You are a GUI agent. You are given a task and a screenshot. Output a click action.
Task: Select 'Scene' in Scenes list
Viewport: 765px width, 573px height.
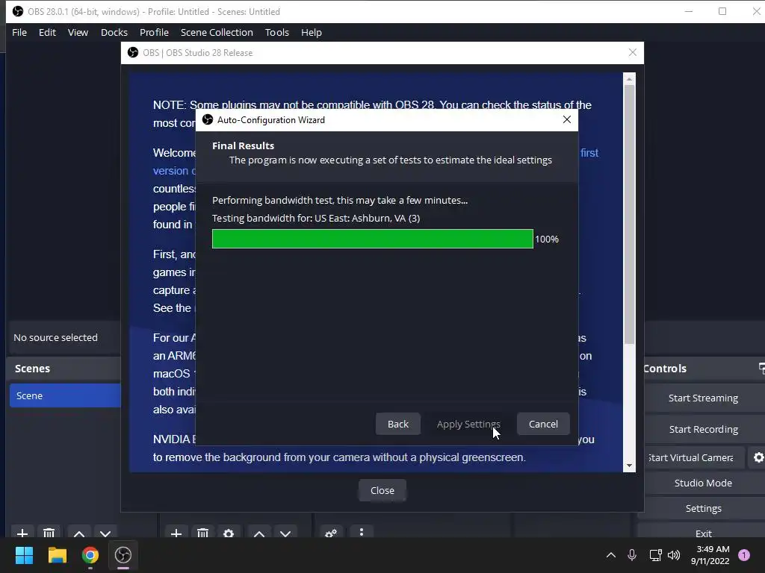65,395
